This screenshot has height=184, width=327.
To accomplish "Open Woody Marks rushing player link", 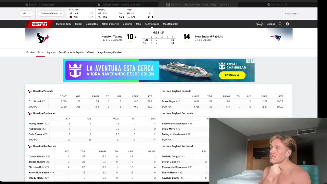I will point(36,124).
